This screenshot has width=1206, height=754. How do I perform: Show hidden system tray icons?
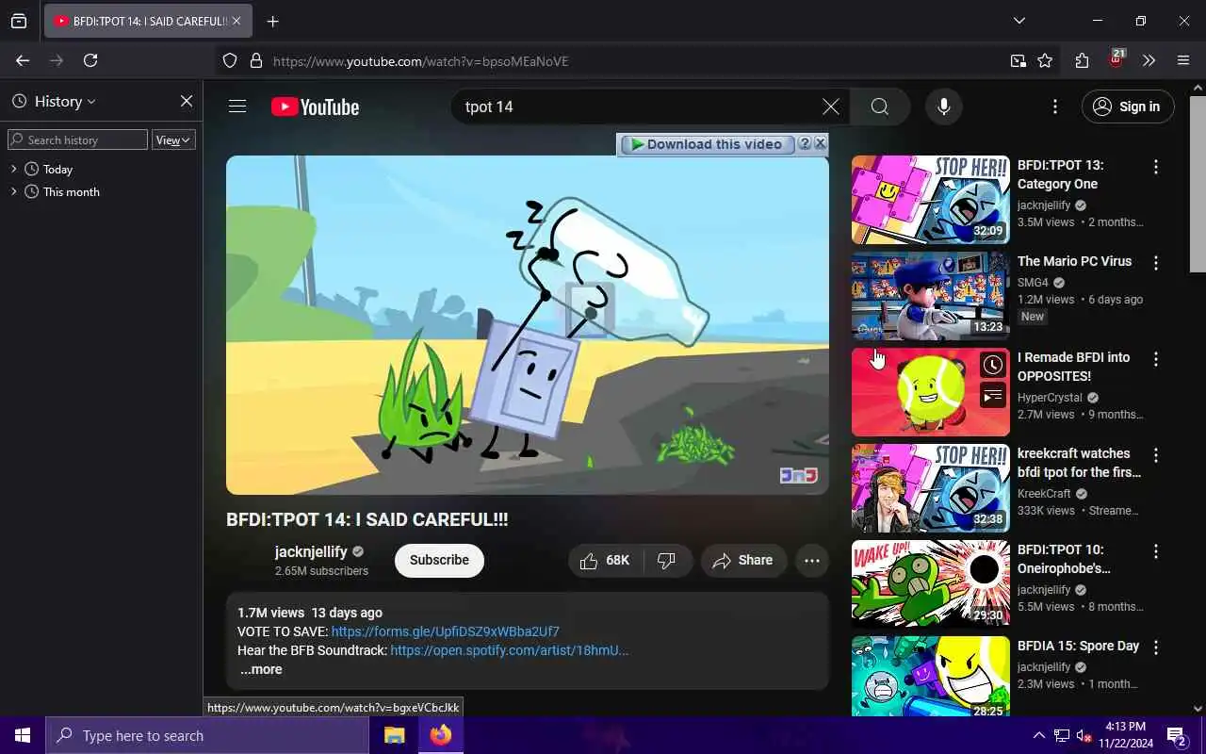coord(1039,735)
